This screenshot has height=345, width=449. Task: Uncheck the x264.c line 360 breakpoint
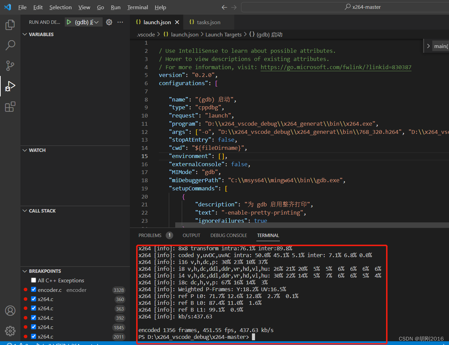(x=33, y=299)
